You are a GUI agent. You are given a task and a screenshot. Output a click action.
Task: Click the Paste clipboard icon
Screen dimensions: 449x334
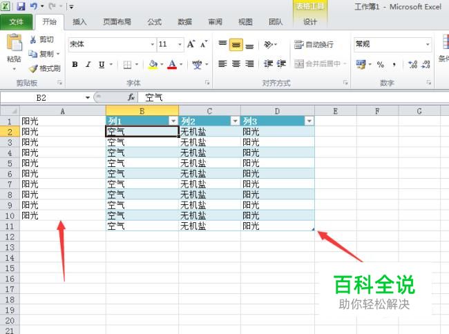(x=14, y=43)
